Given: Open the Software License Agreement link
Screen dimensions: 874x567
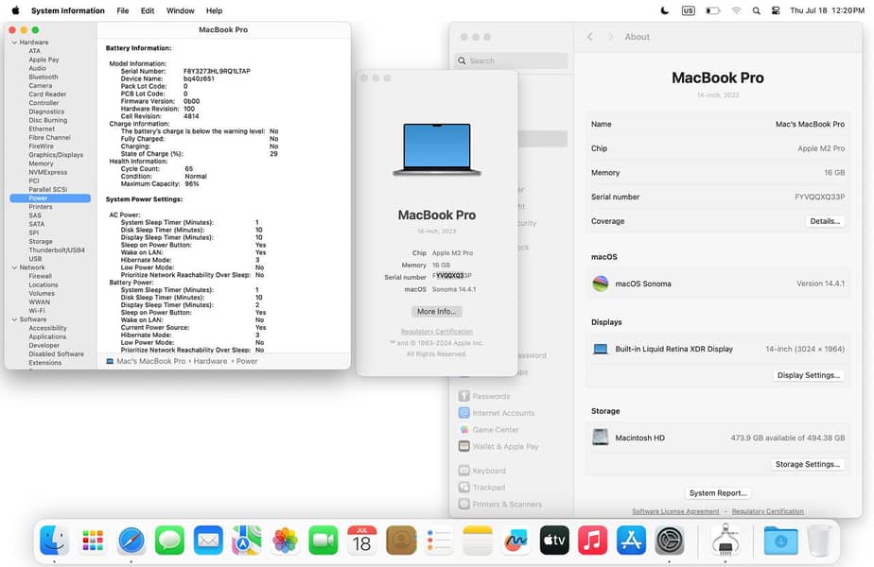Looking at the screenshot, I should pyautogui.click(x=675, y=511).
